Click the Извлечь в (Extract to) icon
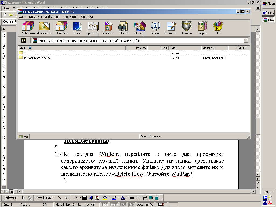 (44, 28)
